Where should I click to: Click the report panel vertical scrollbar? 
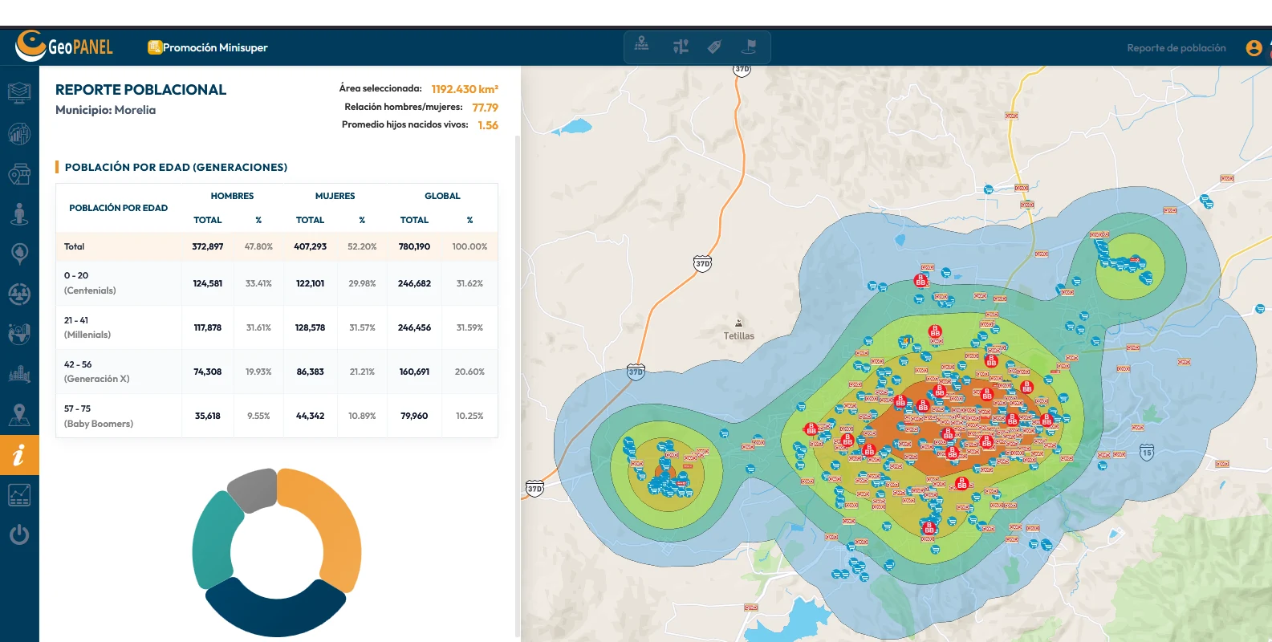pos(518,385)
